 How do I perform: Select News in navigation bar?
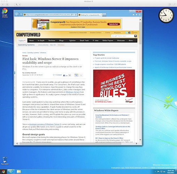[x=31, y=41]
